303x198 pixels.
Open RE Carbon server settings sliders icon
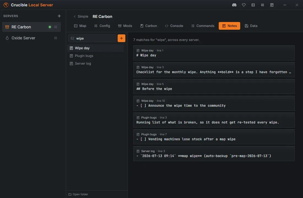click(x=56, y=27)
